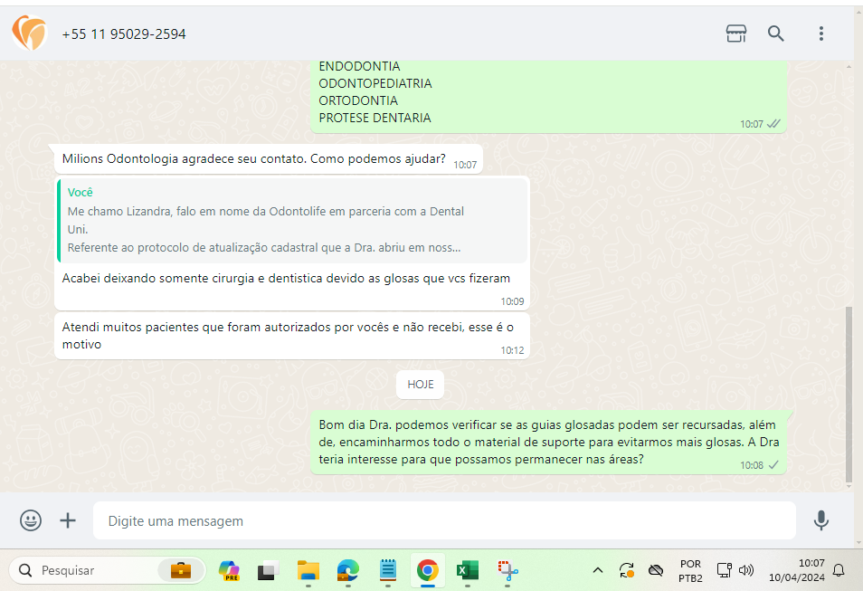The height and width of the screenshot is (591, 863).
Task: Open Copilot preview from the taskbar
Action: (229, 570)
